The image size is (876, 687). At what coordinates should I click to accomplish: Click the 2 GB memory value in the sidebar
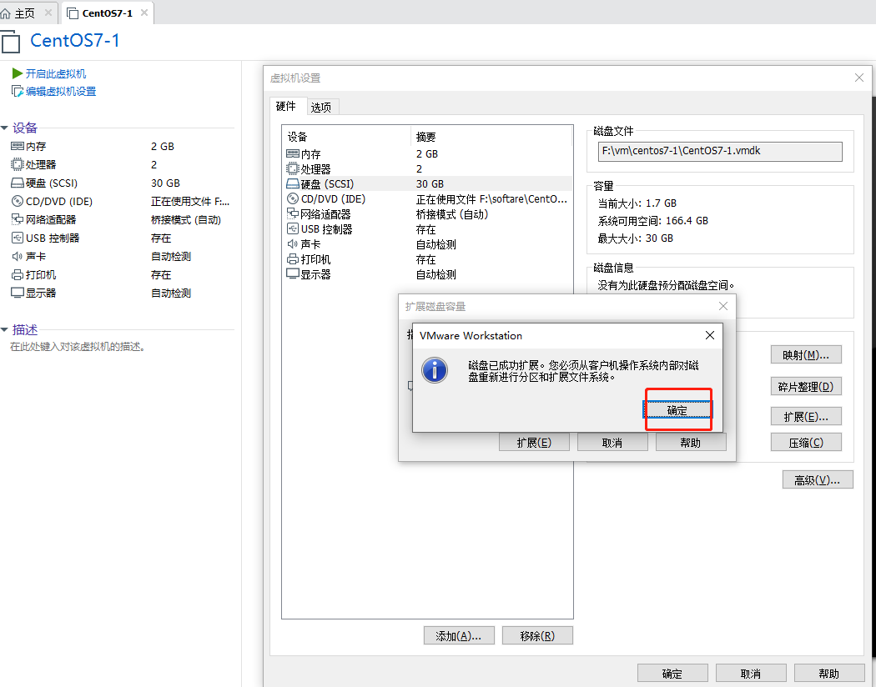click(163, 146)
